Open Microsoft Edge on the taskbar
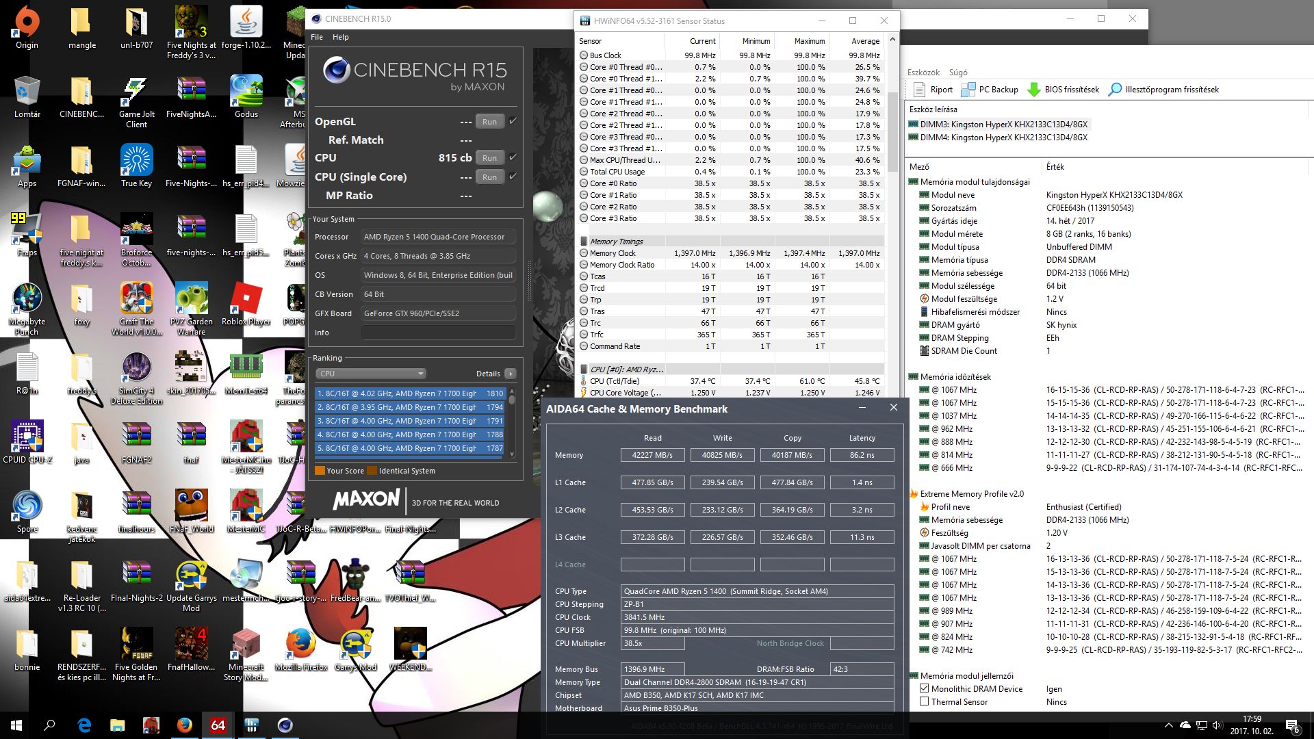This screenshot has width=1314, height=739. pos(84,725)
